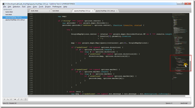Click the 'function' keyword on line 166
The height and width of the screenshot is (108, 195).
[118, 25]
